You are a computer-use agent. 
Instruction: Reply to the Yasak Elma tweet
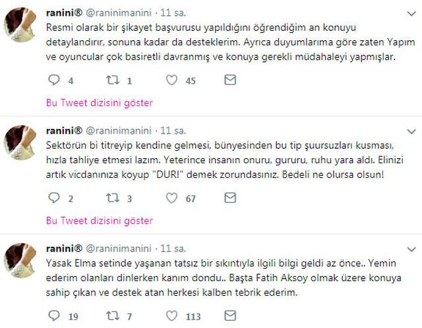55,316
